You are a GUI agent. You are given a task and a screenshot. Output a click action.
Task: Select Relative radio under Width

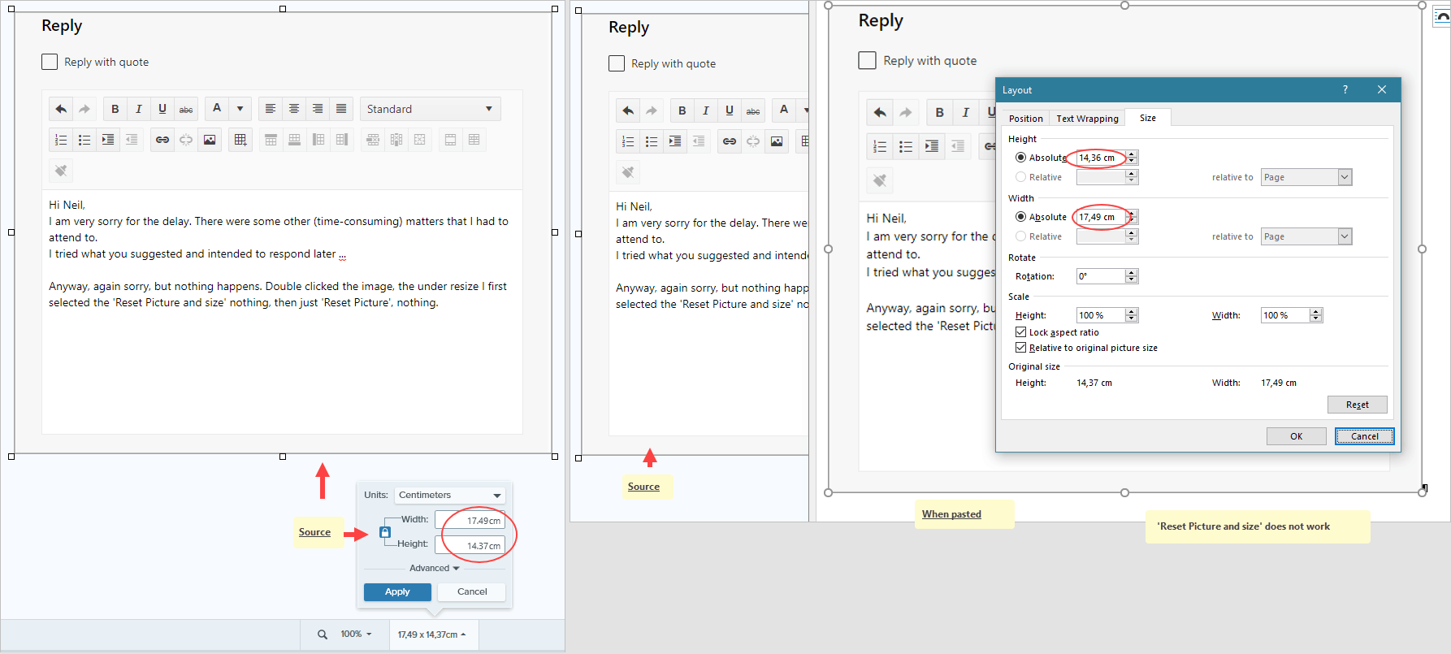(x=1020, y=236)
